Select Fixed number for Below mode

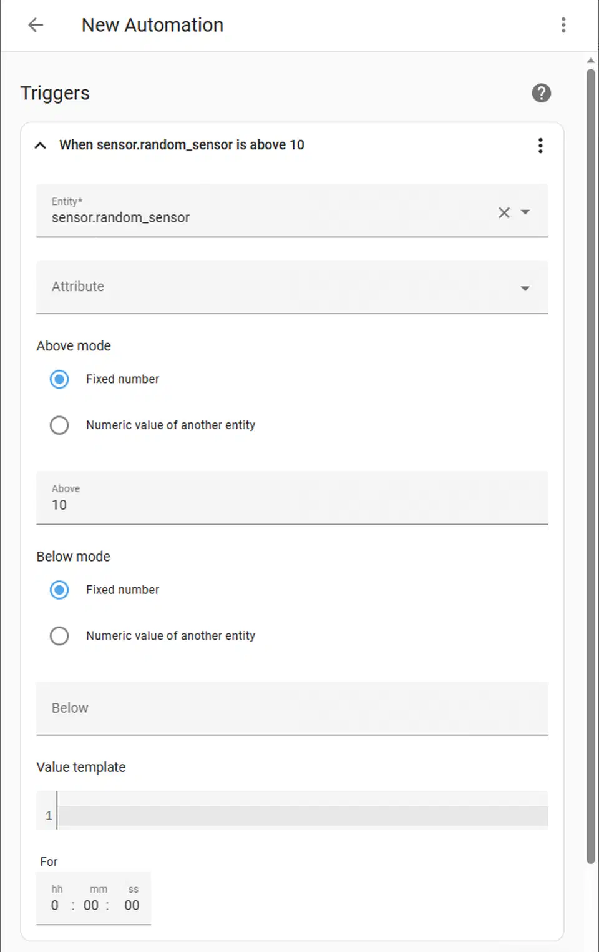(59, 590)
